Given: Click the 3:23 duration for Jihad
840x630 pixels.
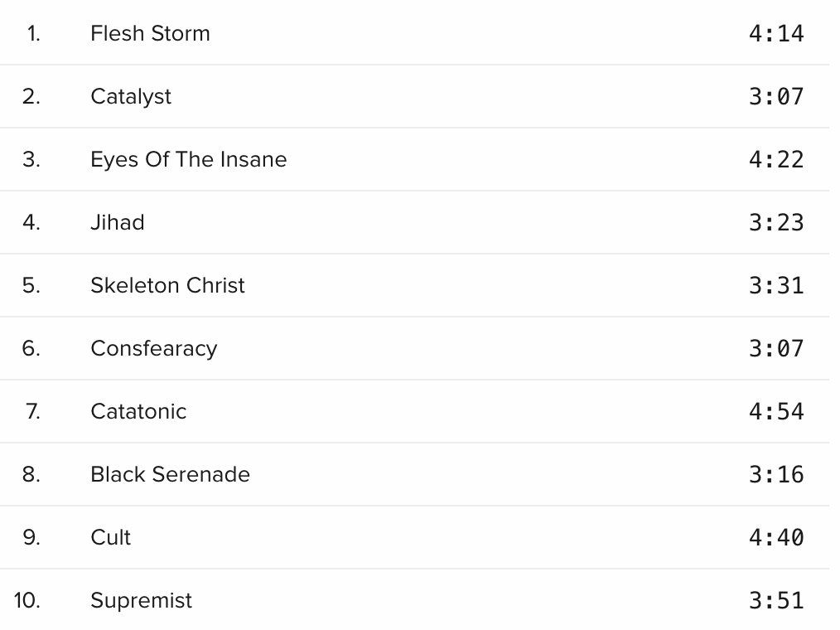Looking at the screenshot, I should (776, 222).
